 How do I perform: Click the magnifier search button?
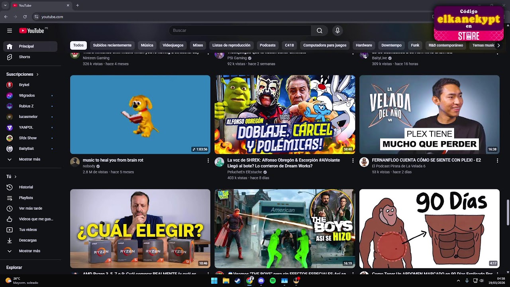click(x=320, y=31)
